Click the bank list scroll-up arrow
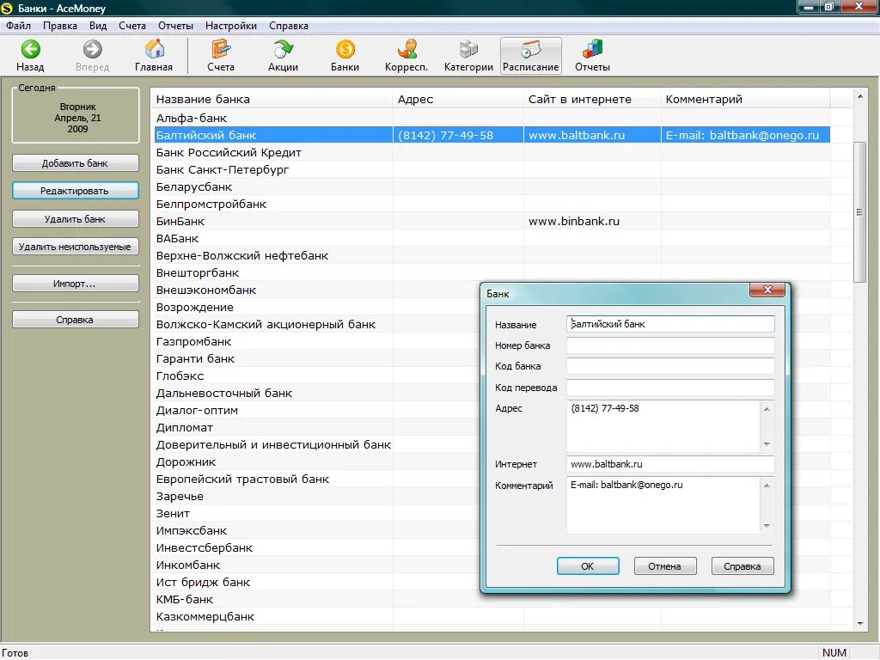Viewport: 880px width, 660px height. pos(860,96)
